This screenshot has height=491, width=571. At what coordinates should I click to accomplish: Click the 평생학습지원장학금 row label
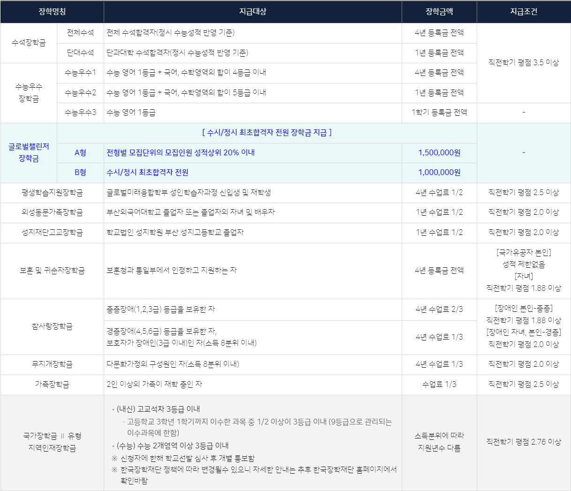[x=52, y=193]
